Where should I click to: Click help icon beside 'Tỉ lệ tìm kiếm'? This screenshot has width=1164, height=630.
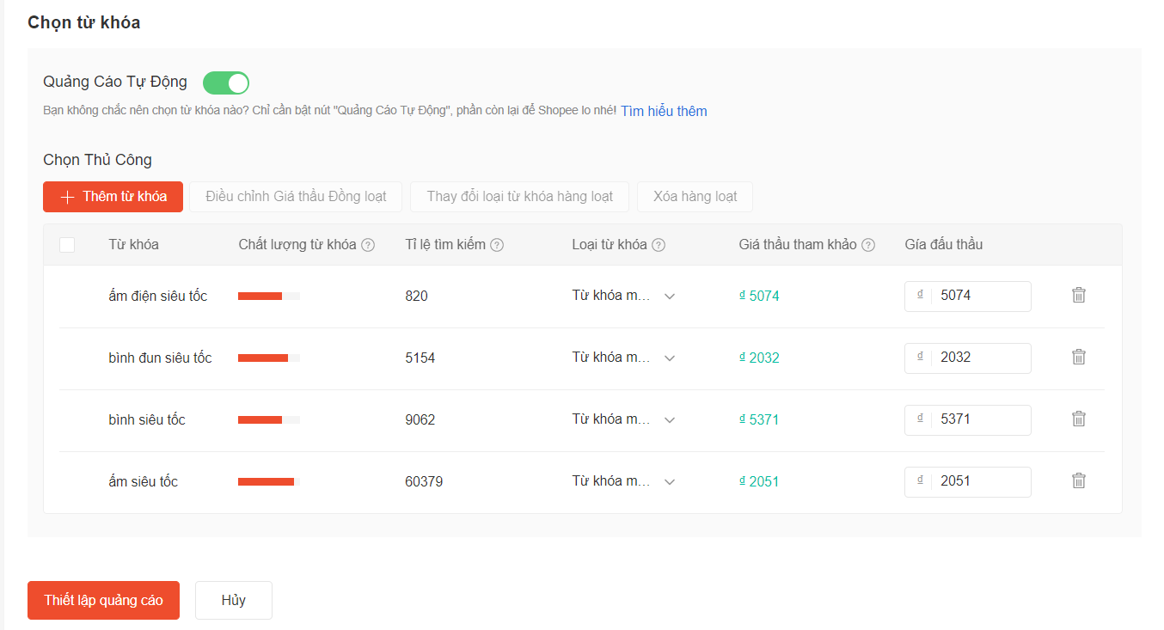pyautogui.click(x=497, y=245)
